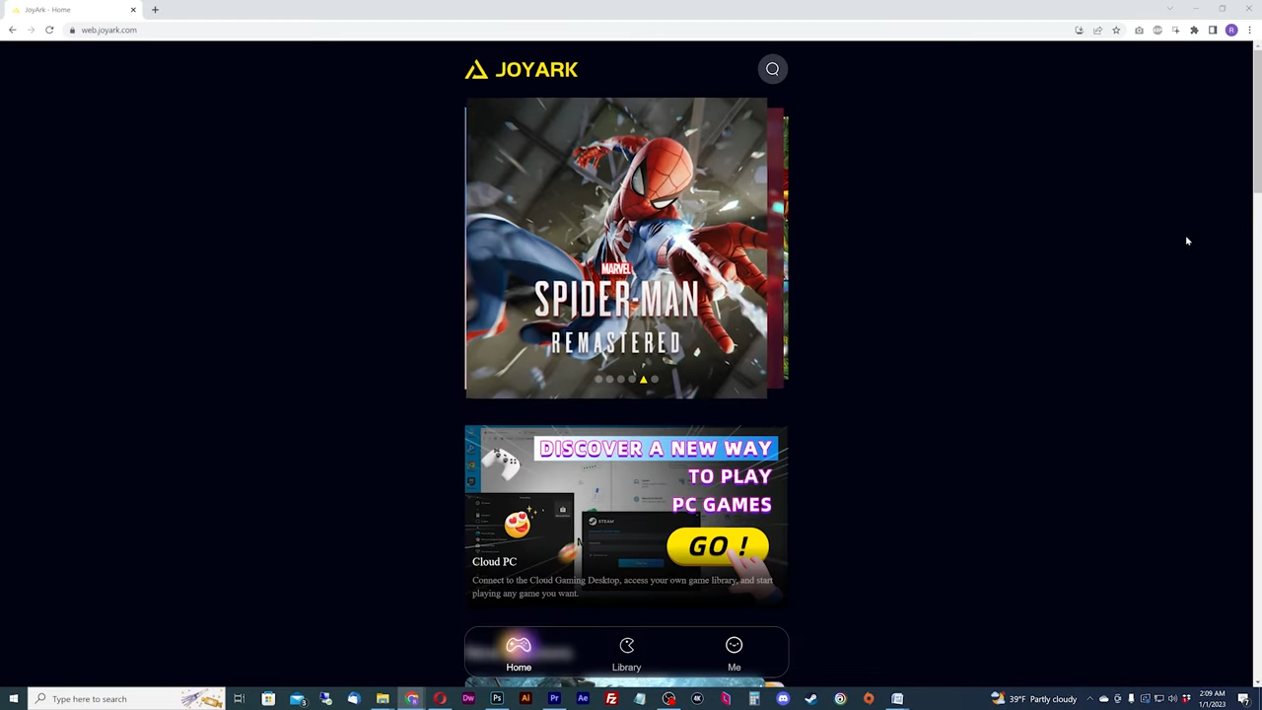Select the JoyArk - Home browser tab
This screenshot has height=710, width=1262.
click(x=74, y=10)
